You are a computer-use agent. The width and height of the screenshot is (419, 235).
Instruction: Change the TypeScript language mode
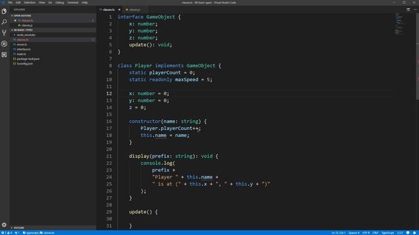pyautogui.click(x=388, y=232)
